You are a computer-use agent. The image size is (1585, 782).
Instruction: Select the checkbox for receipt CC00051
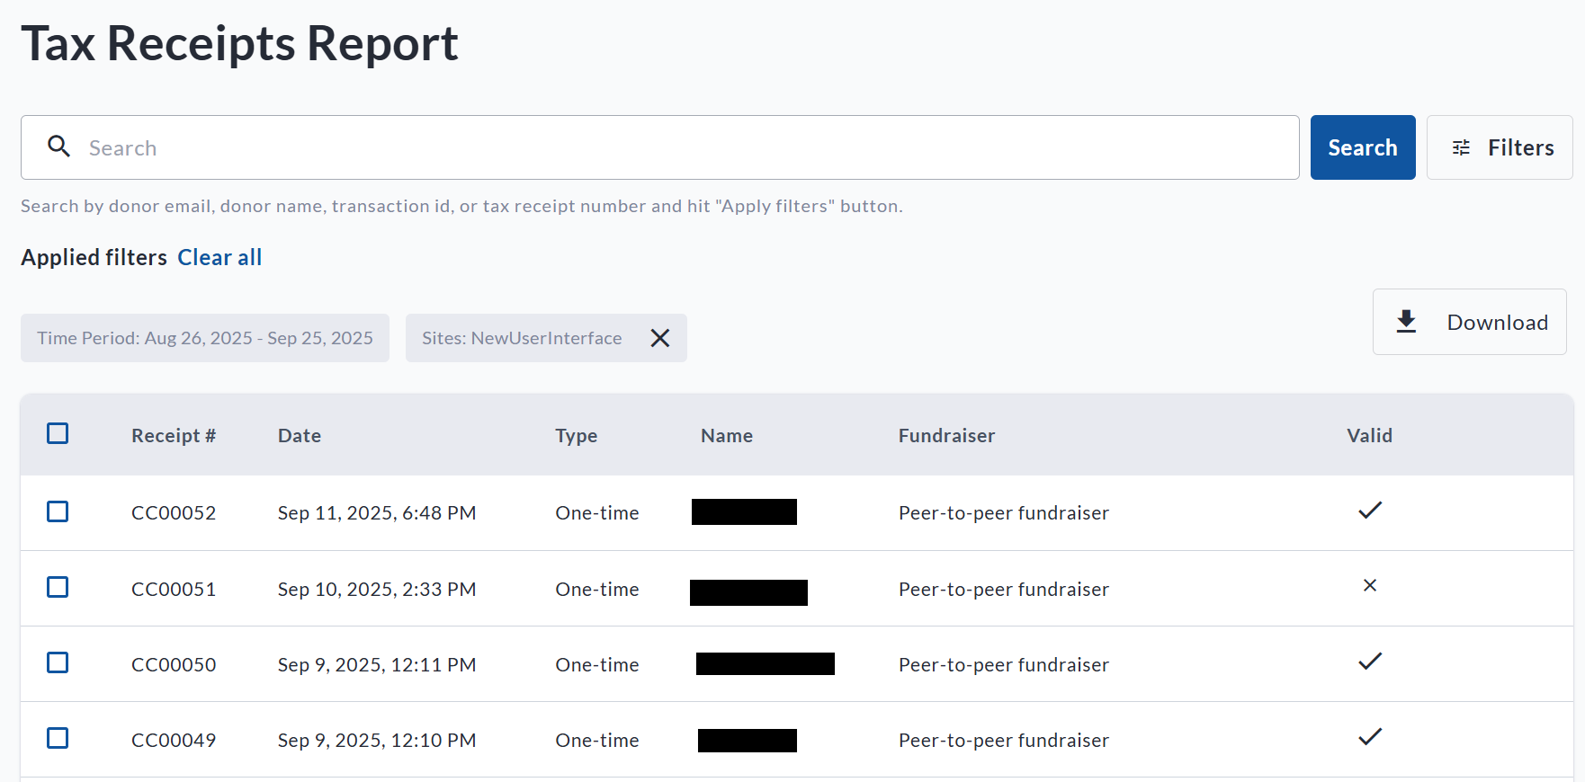point(58,587)
